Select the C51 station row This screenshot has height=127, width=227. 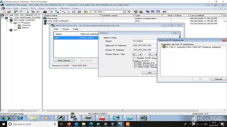coord(76,38)
